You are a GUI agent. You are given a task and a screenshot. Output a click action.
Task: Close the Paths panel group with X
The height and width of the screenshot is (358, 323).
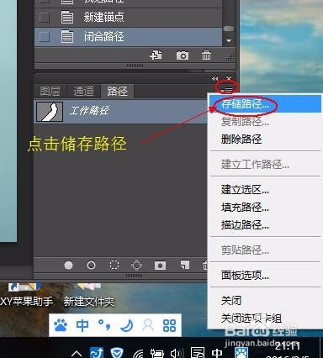[229, 78]
